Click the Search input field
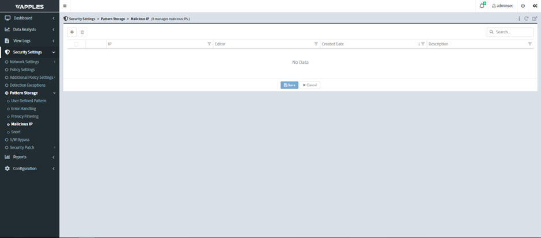 [x=513, y=32]
